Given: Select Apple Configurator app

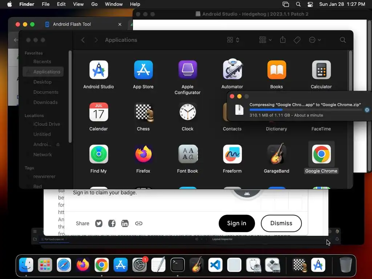Looking at the screenshot, I should point(188,70).
